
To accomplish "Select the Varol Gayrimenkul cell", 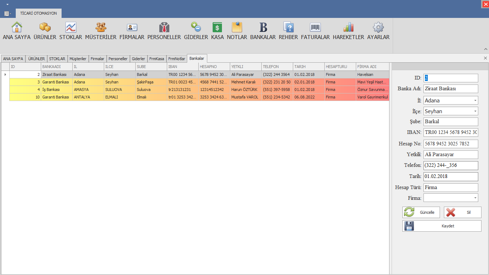I will coord(372,97).
